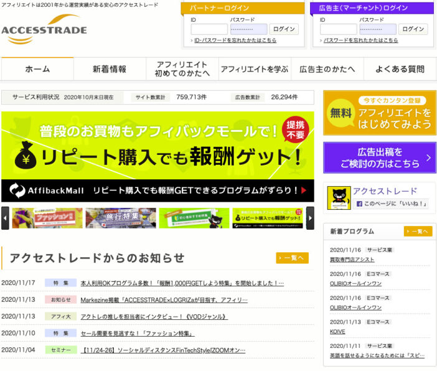437x371 pixels.
Task: Click the お知らせ tag on 2020/11/13 news
Action: [61, 299]
